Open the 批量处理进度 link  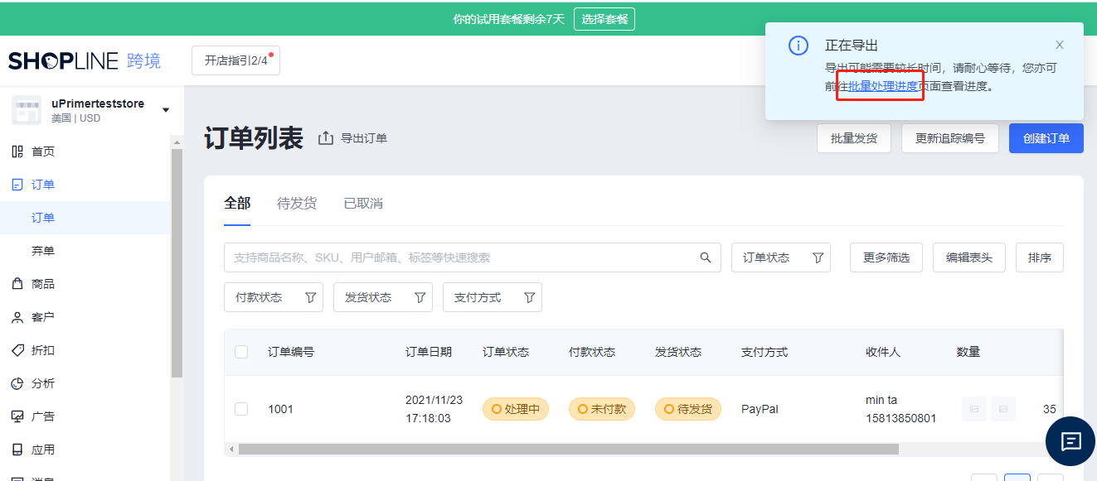coord(883,85)
